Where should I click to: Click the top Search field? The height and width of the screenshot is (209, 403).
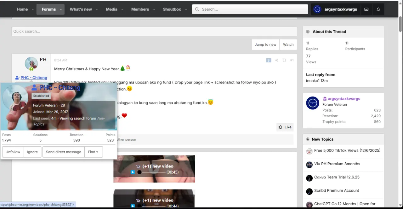tap(250, 9)
